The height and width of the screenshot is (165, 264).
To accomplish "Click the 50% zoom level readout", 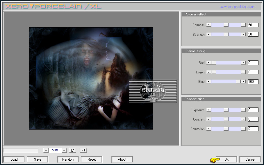I will pyautogui.click(x=55, y=150).
